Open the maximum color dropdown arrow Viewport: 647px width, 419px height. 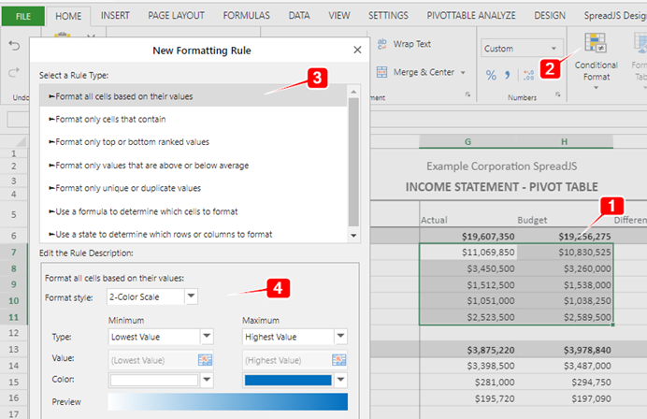tap(341, 380)
